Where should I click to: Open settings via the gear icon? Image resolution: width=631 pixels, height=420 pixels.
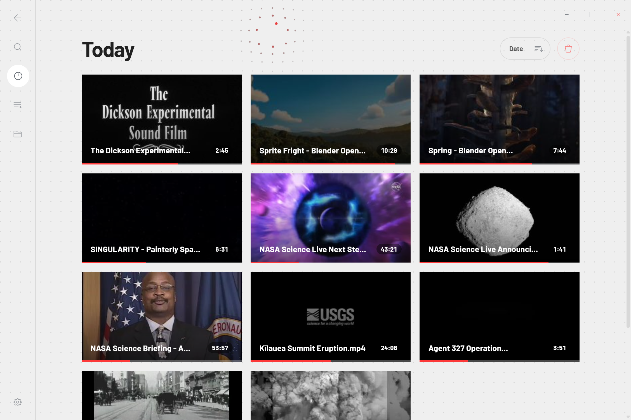tap(18, 402)
